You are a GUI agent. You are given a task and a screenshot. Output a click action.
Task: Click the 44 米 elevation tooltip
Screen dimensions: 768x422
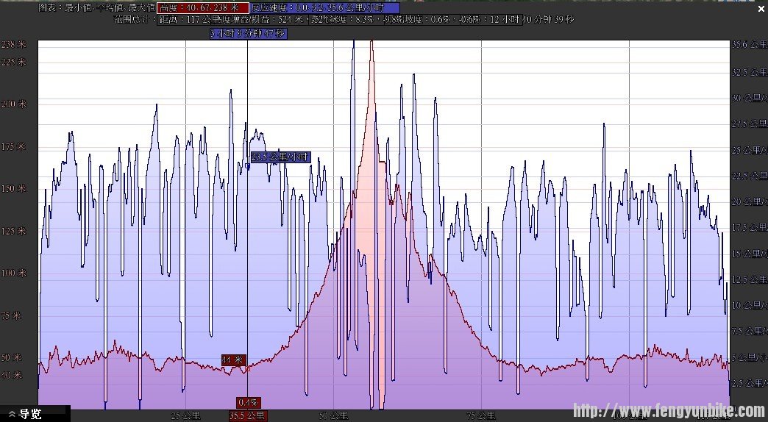tap(233, 360)
